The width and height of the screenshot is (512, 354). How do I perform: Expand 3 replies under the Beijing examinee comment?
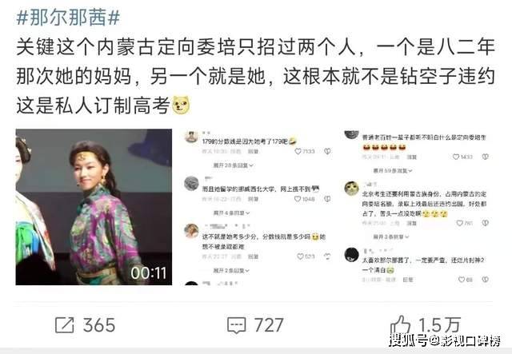(391, 237)
